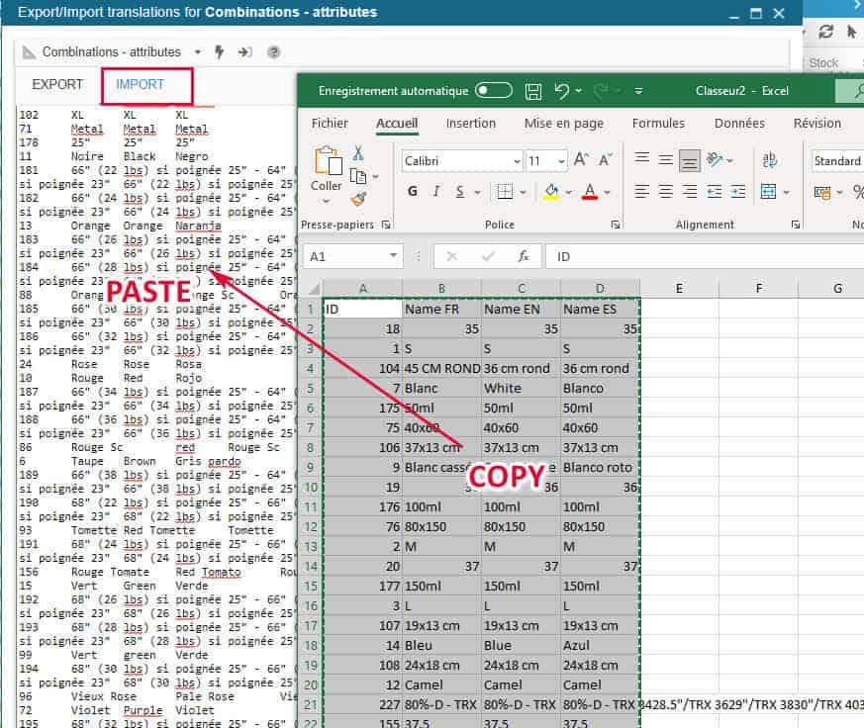This screenshot has height=728, width=864.
Task: Click the Undo arrow in Excel
Action: tap(562, 91)
